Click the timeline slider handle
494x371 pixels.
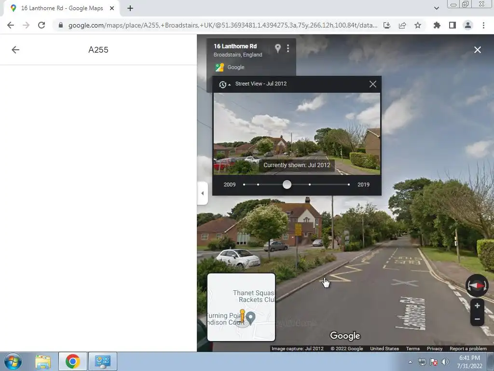(x=287, y=185)
